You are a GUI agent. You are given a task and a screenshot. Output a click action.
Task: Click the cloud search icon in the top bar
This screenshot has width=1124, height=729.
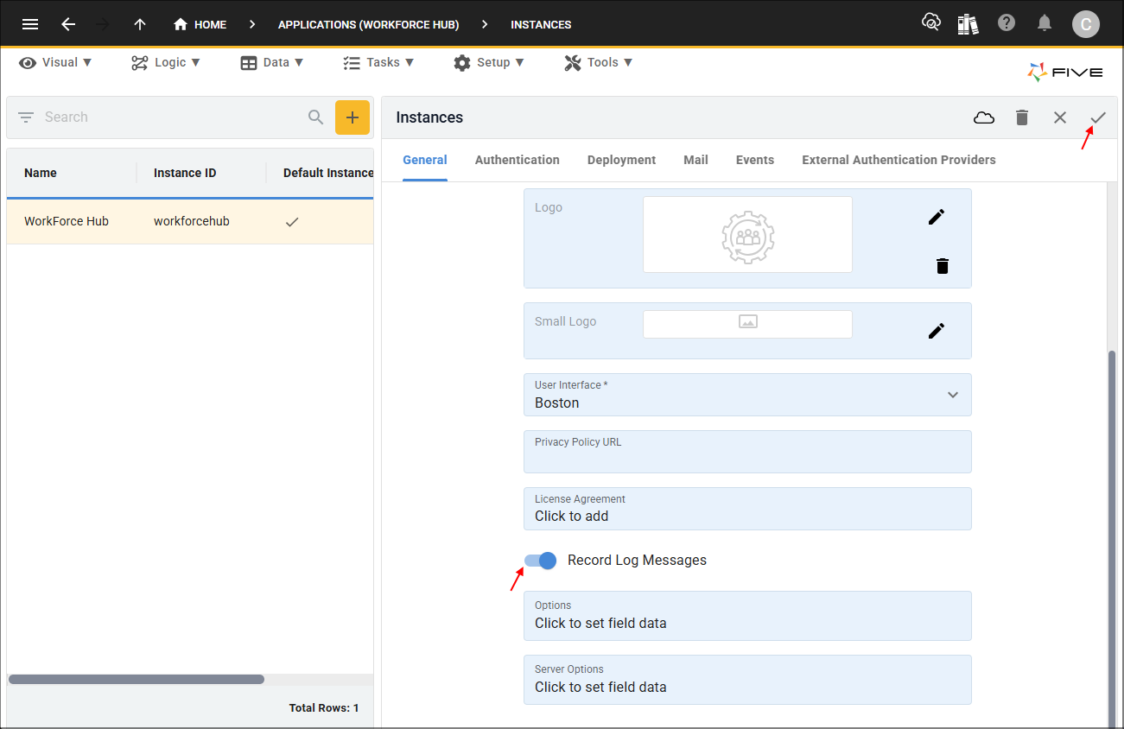coord(931,23)
